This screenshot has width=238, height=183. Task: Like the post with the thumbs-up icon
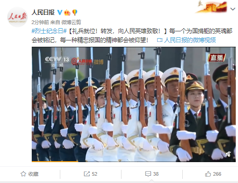(x=208, y=174)
